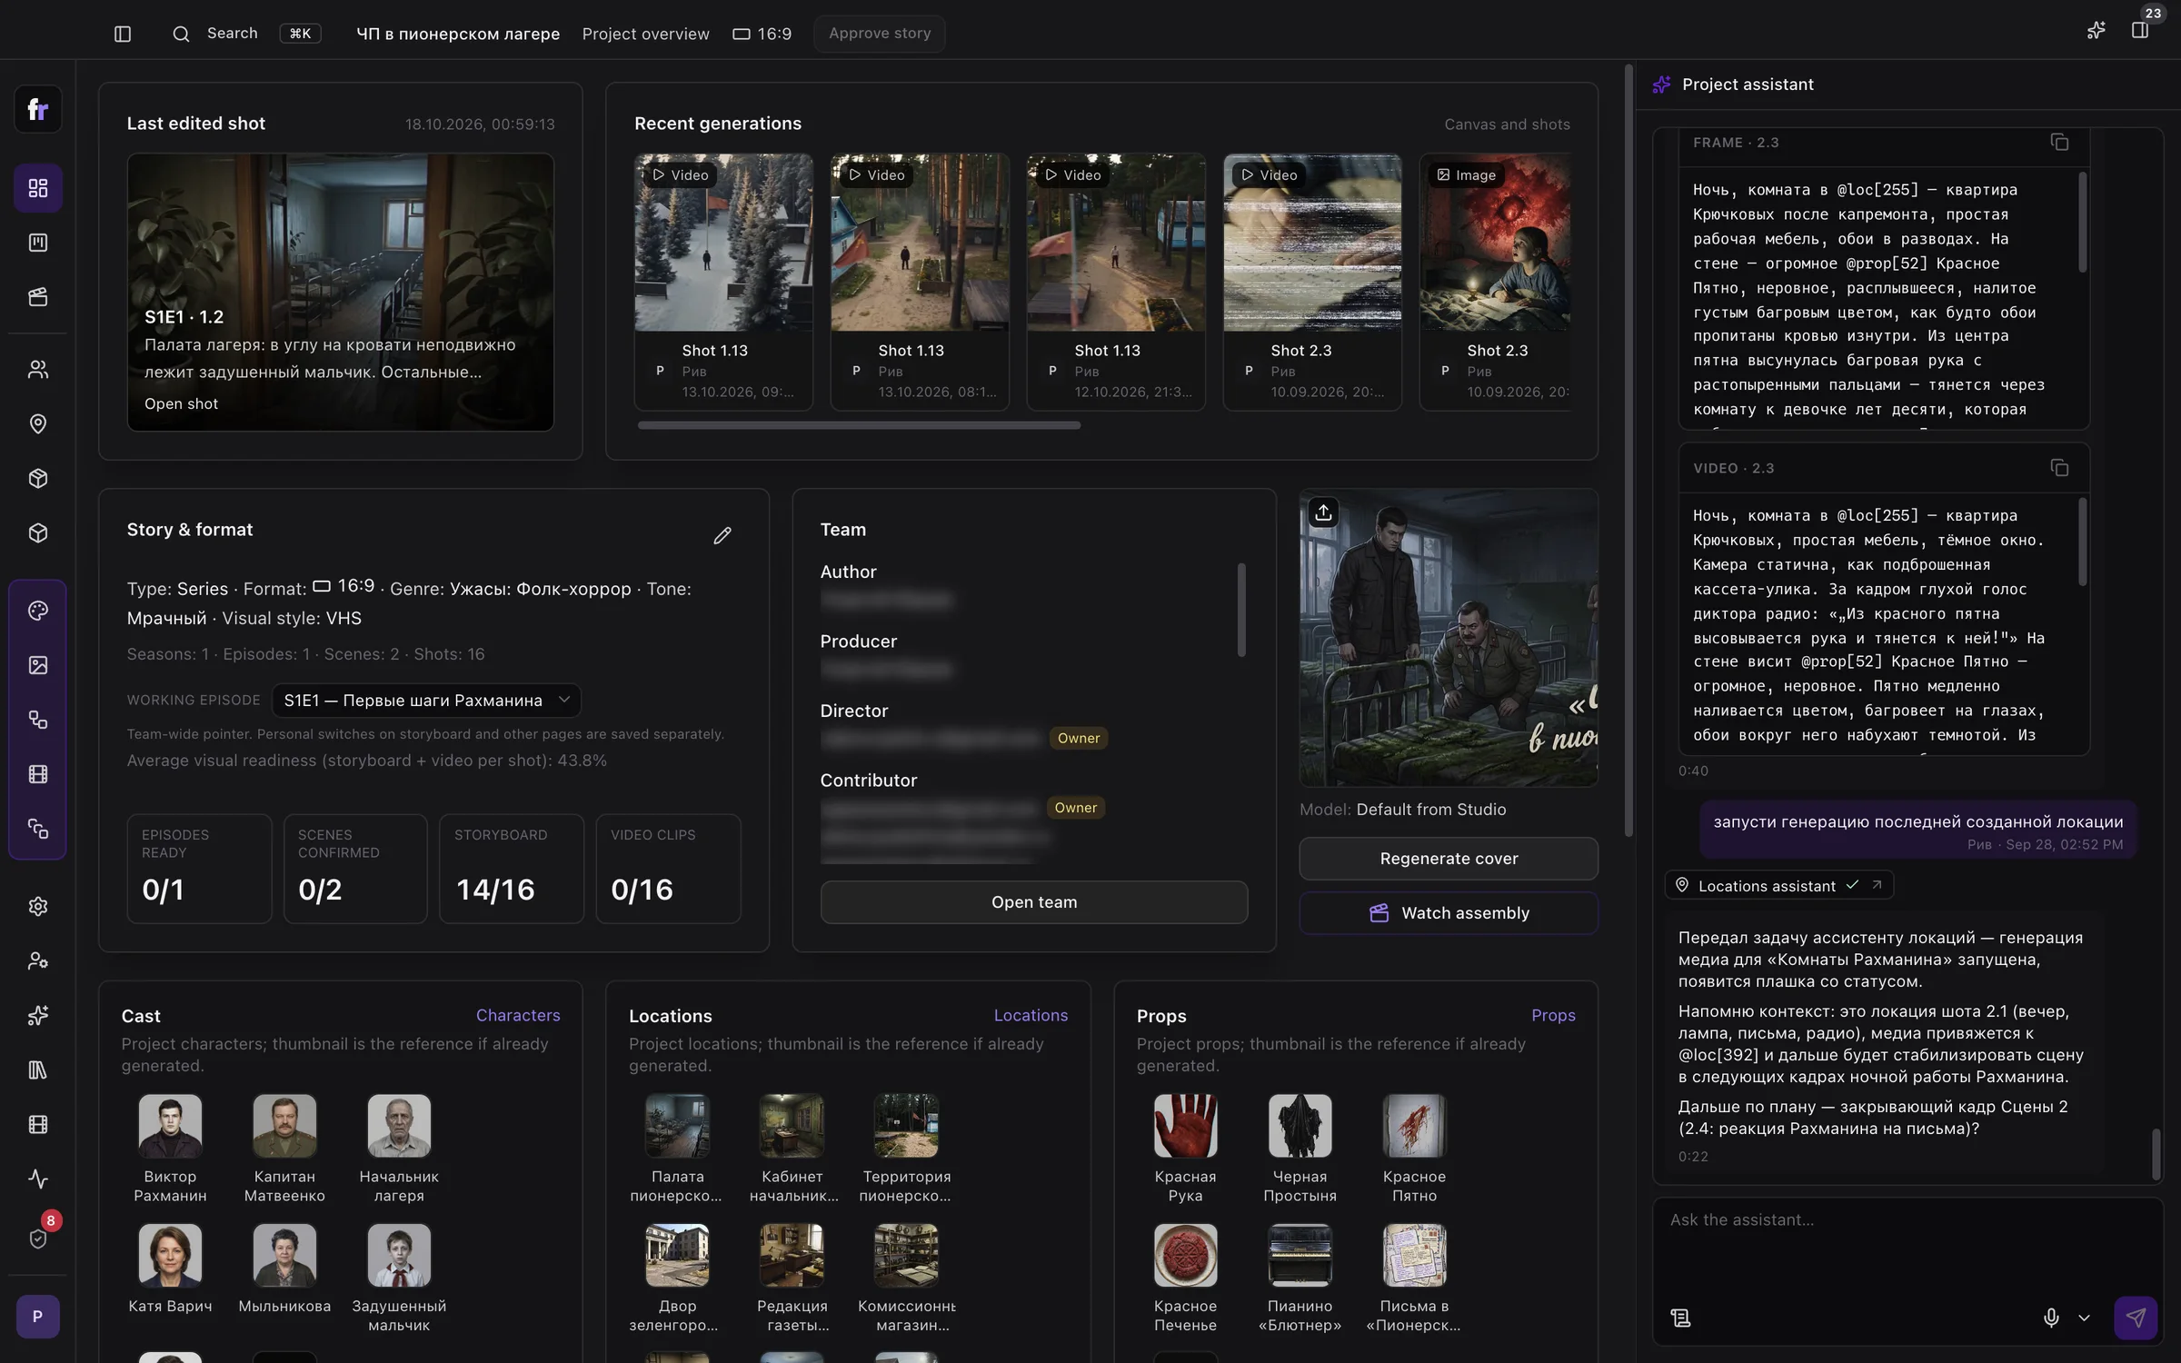Open Красное Пятно prop thumbnail
Screen dimensions: 2181x1363
click(1414, 1126)
